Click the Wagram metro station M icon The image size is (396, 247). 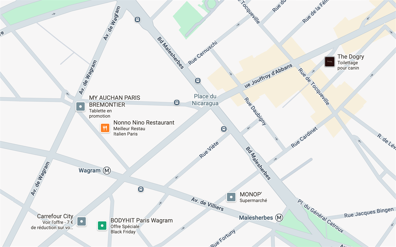(107, 171)
